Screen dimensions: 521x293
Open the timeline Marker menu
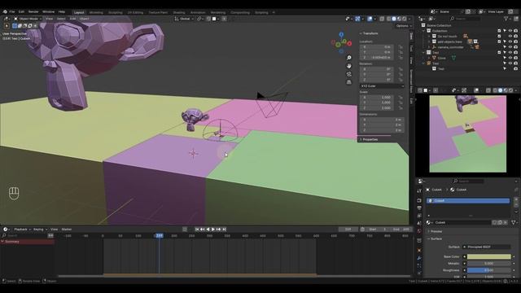67,230
